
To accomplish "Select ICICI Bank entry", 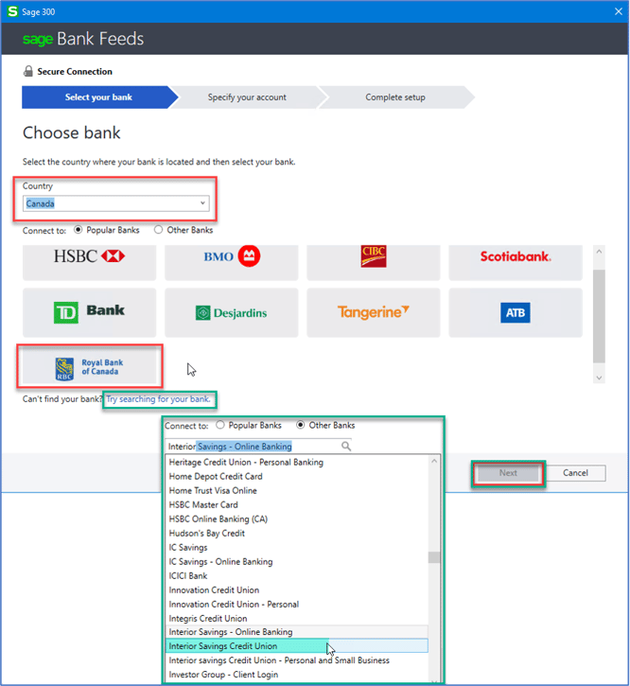I will [297, 575].
